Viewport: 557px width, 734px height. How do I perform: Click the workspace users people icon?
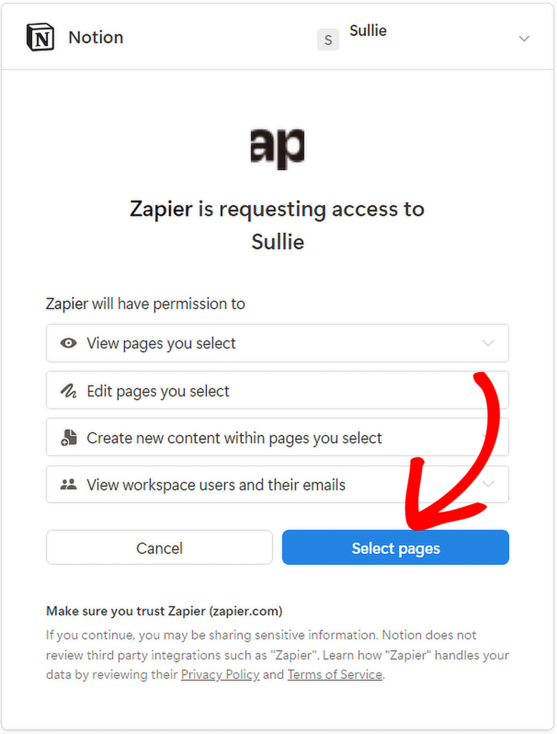point(69,485)
